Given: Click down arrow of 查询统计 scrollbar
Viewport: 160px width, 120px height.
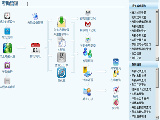Looking at the screenshot, I should pos(157,117).
